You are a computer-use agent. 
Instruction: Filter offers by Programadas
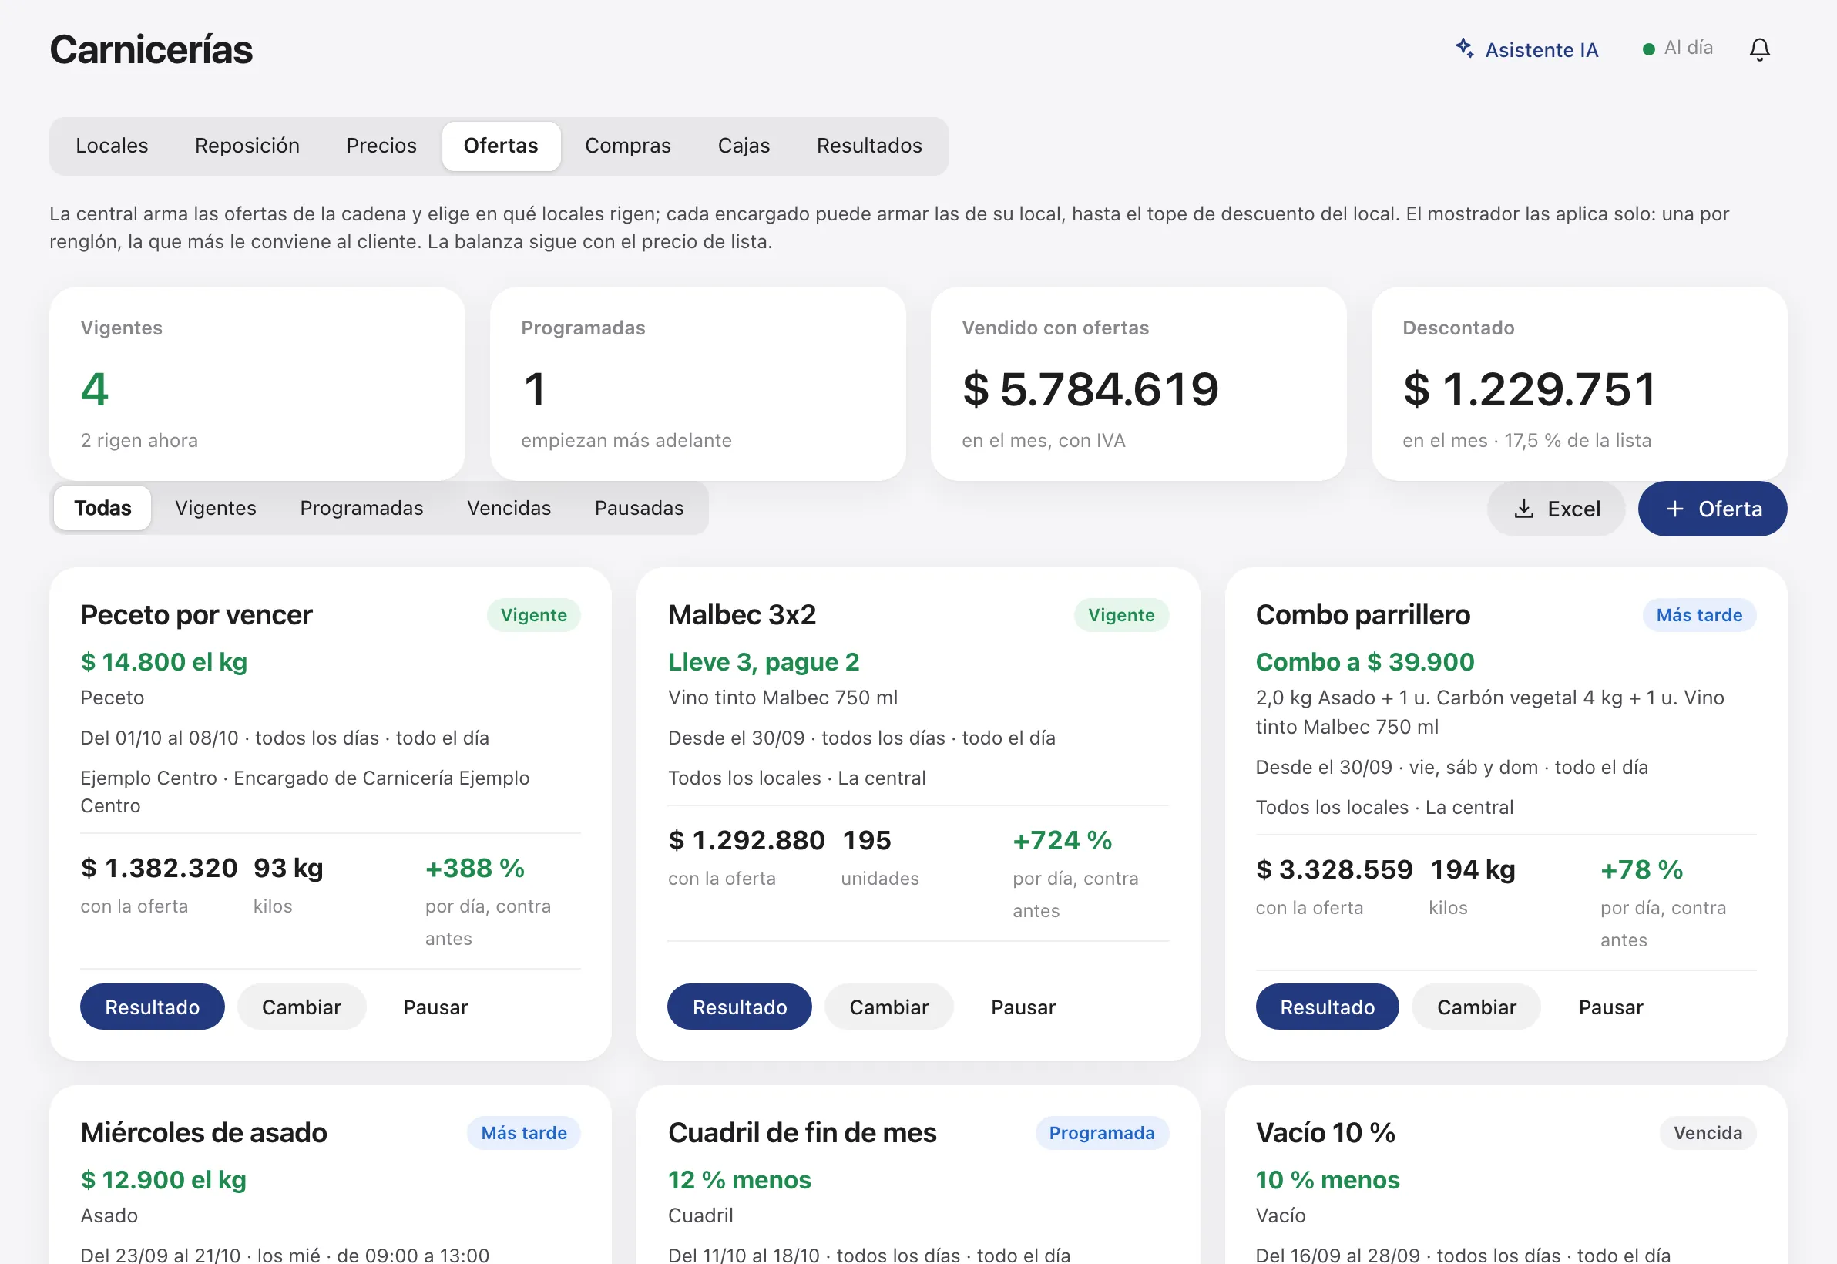point(361,508)
